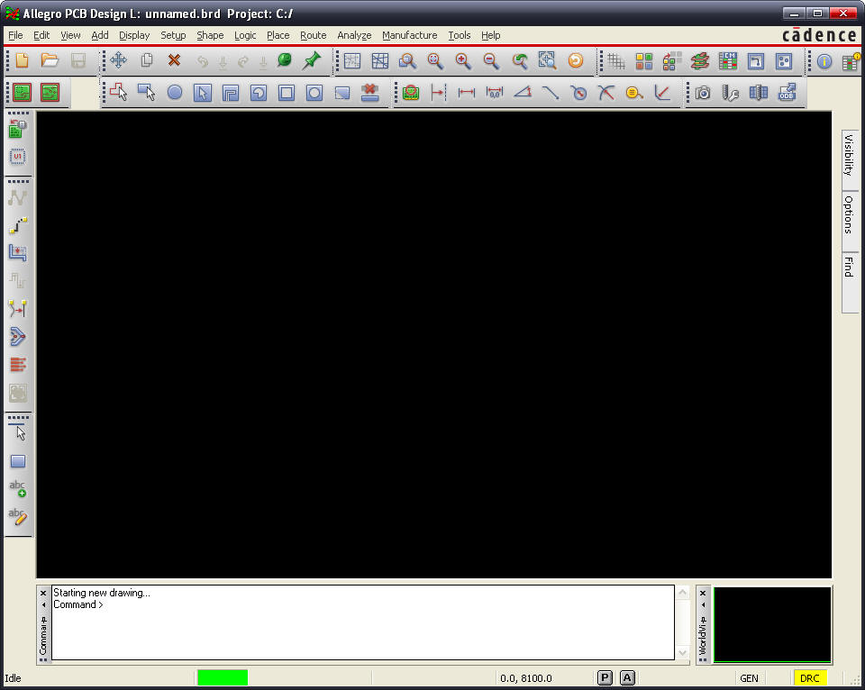Click the Zoom Out magnifier icon
Screen dimensions: 865x690
tap(491, 60)
